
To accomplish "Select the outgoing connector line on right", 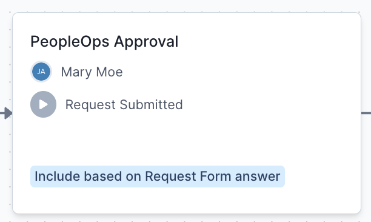I will (x=366, y=113).
